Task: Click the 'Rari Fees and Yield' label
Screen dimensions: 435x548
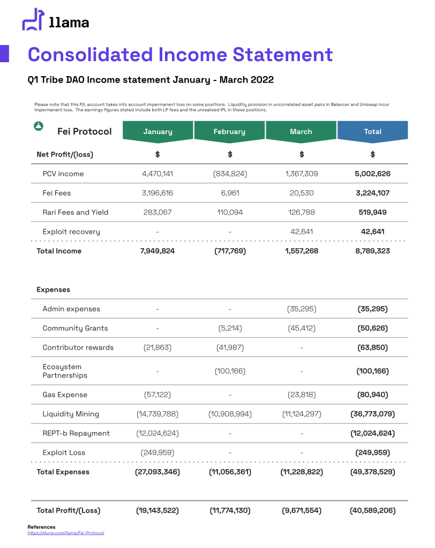Action: pos(76,212)
